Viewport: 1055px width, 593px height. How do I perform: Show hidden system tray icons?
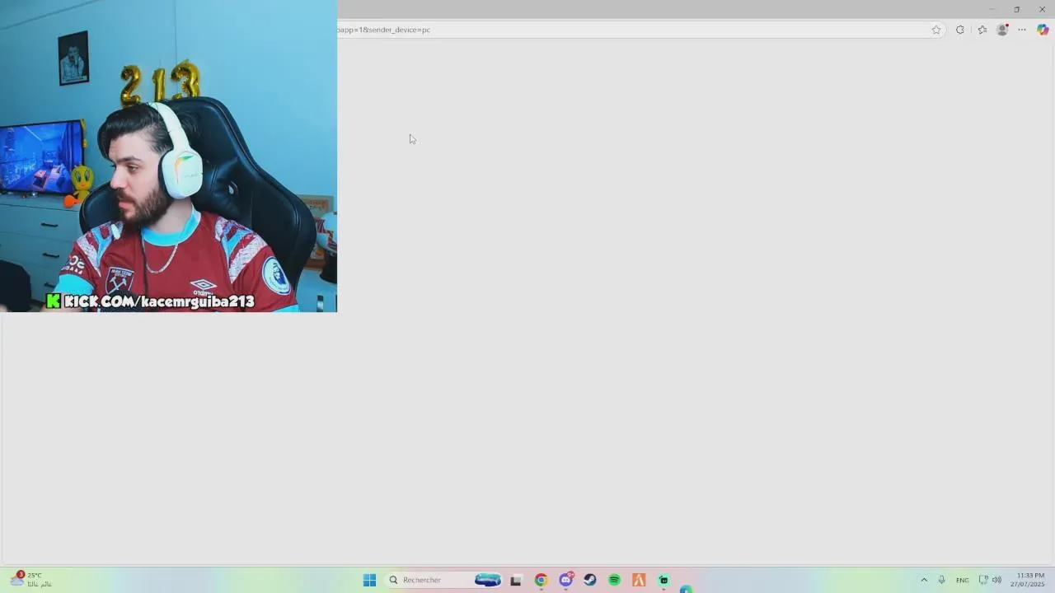[924, 580]
